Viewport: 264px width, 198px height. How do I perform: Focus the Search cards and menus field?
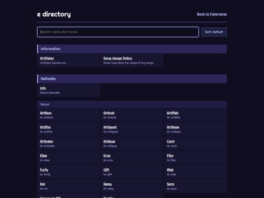[118, 32]
